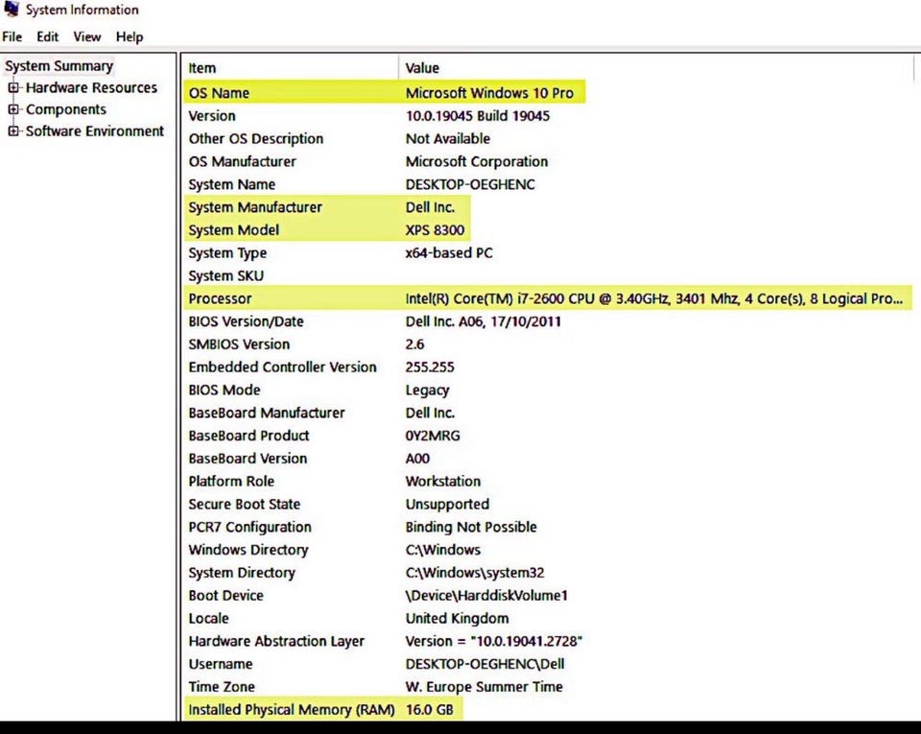Select the System Manufacturer row label
The height and width of the screenshot is (734, 921).
(255, 207)
